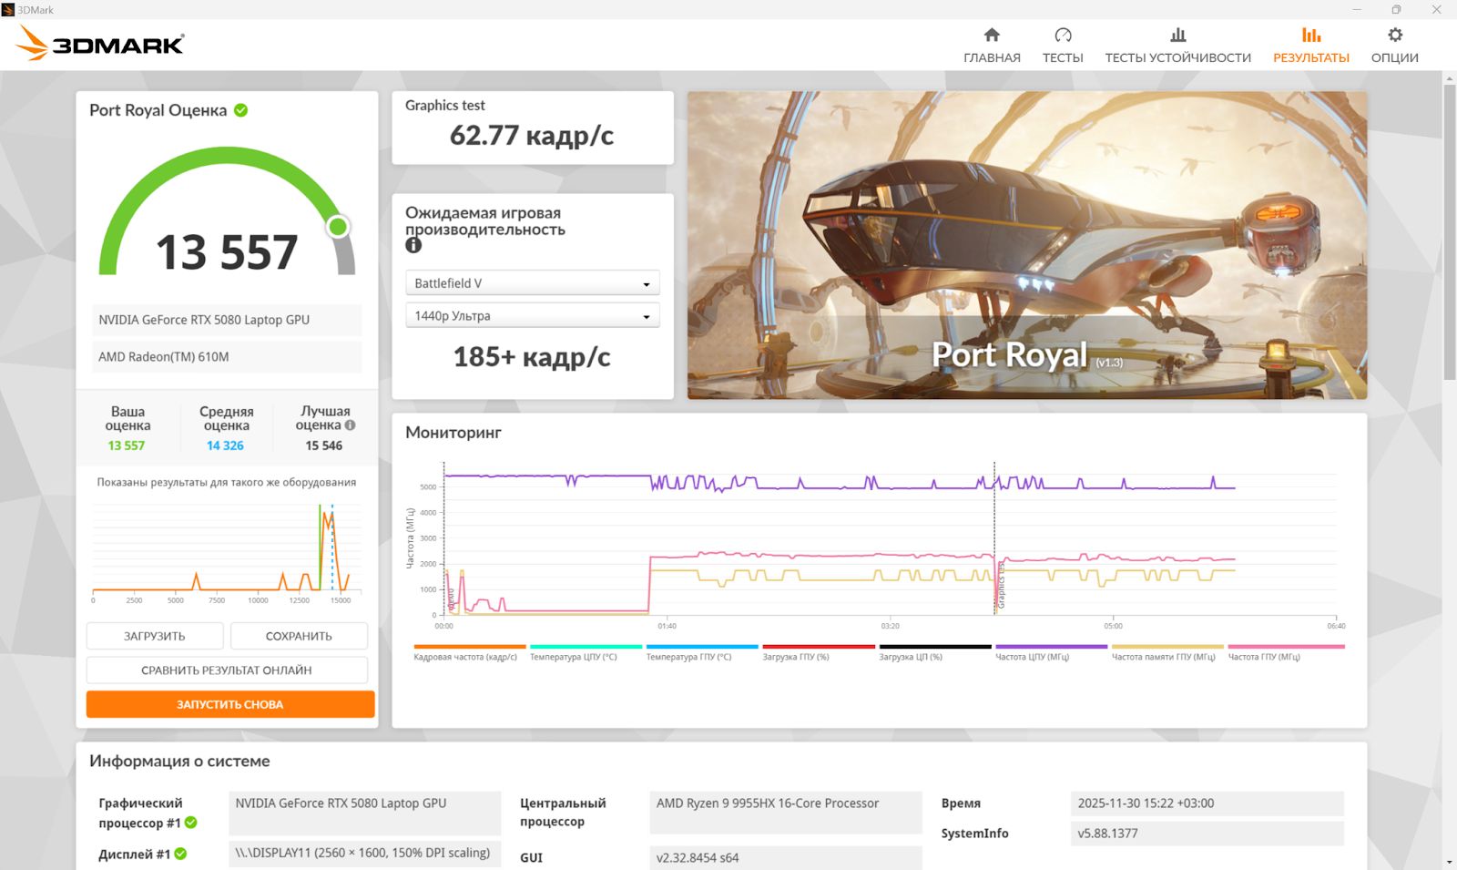Screen dimensions: 1457x870
Task: Open the 1440p Ультра resolution dropdown
Action: [532, 316]
